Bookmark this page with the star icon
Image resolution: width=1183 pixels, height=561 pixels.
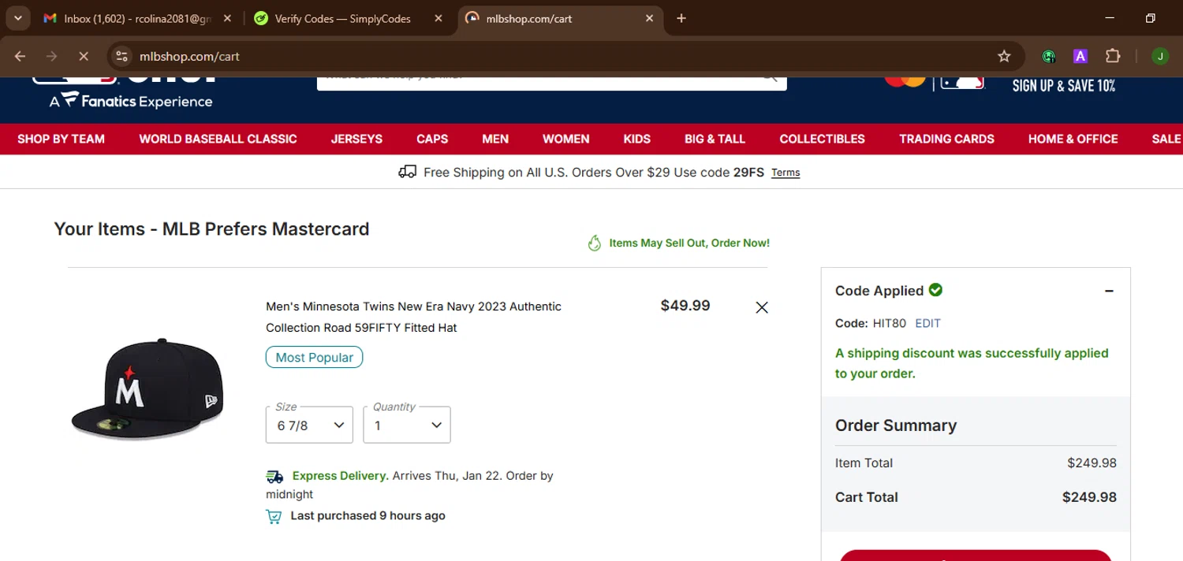(x=1004, y=56)
